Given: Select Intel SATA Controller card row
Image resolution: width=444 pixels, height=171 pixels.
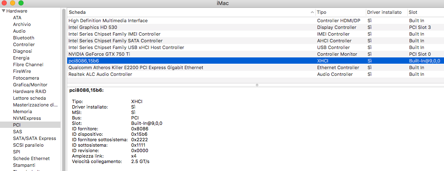Looking at the screenshot, I should [255, 41].
